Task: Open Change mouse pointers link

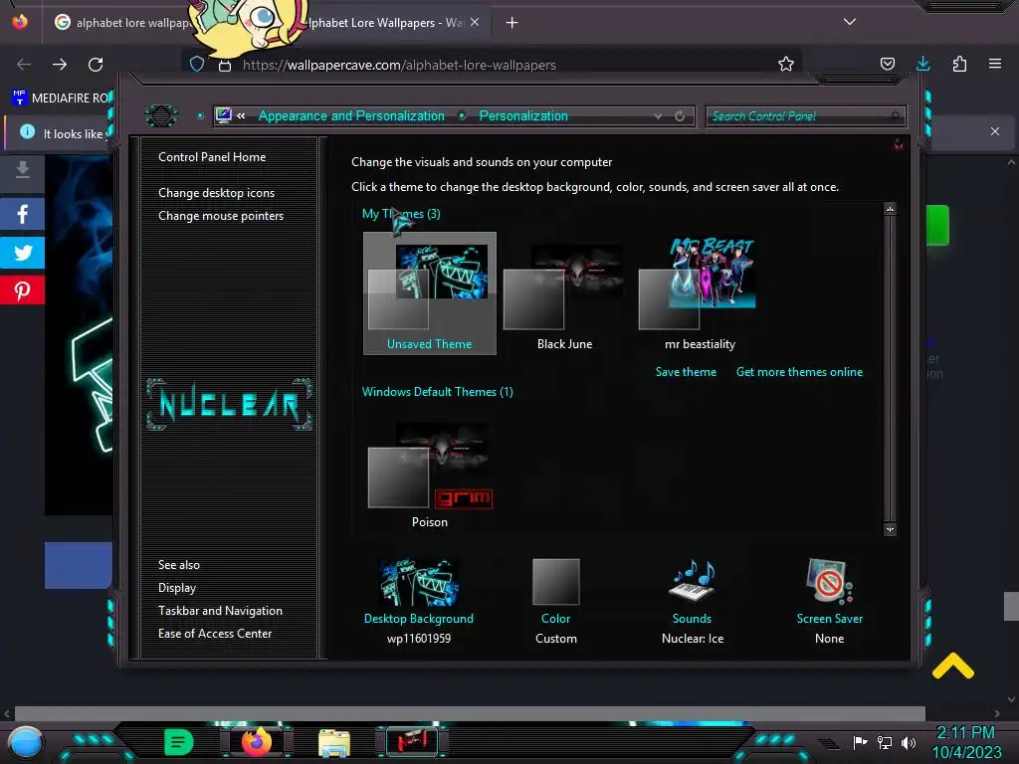Action: tap(221, 216)
